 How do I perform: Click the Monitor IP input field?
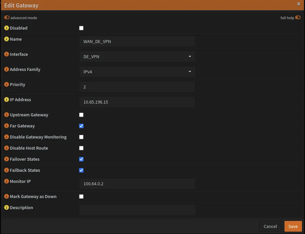tap(137, 184)
